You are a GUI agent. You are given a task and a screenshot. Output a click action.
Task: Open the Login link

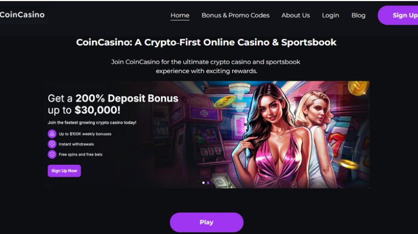(331, 16)
